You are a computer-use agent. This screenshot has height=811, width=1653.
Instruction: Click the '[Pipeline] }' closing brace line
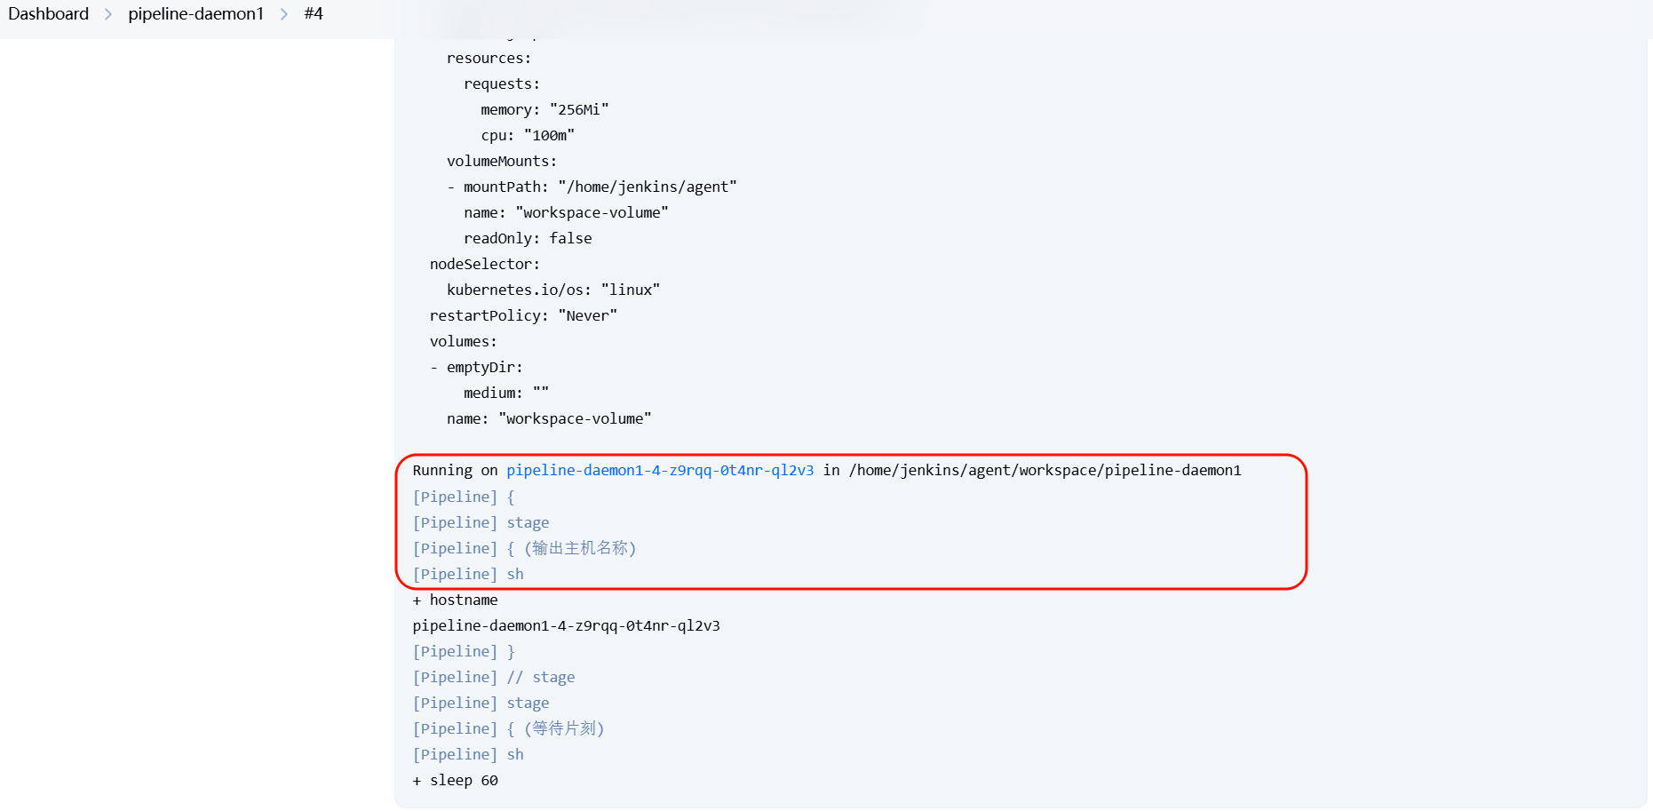point(463,652)
